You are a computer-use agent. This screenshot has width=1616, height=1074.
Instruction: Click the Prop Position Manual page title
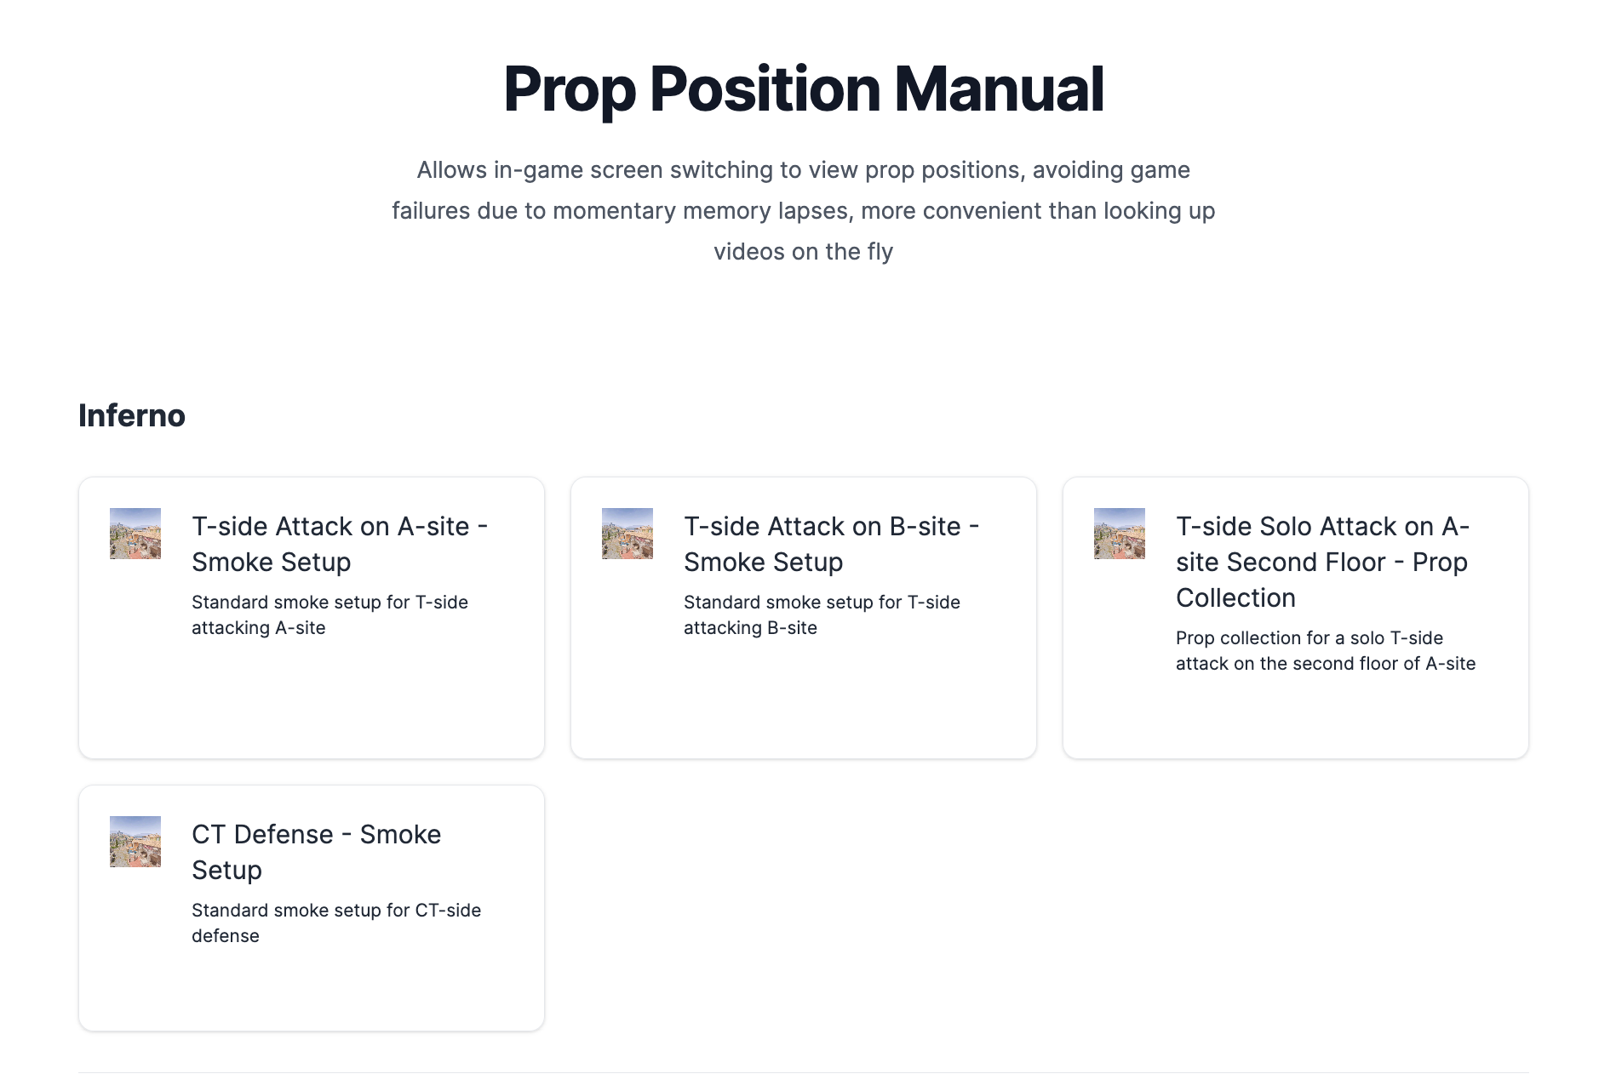click(x=804, y=89)
